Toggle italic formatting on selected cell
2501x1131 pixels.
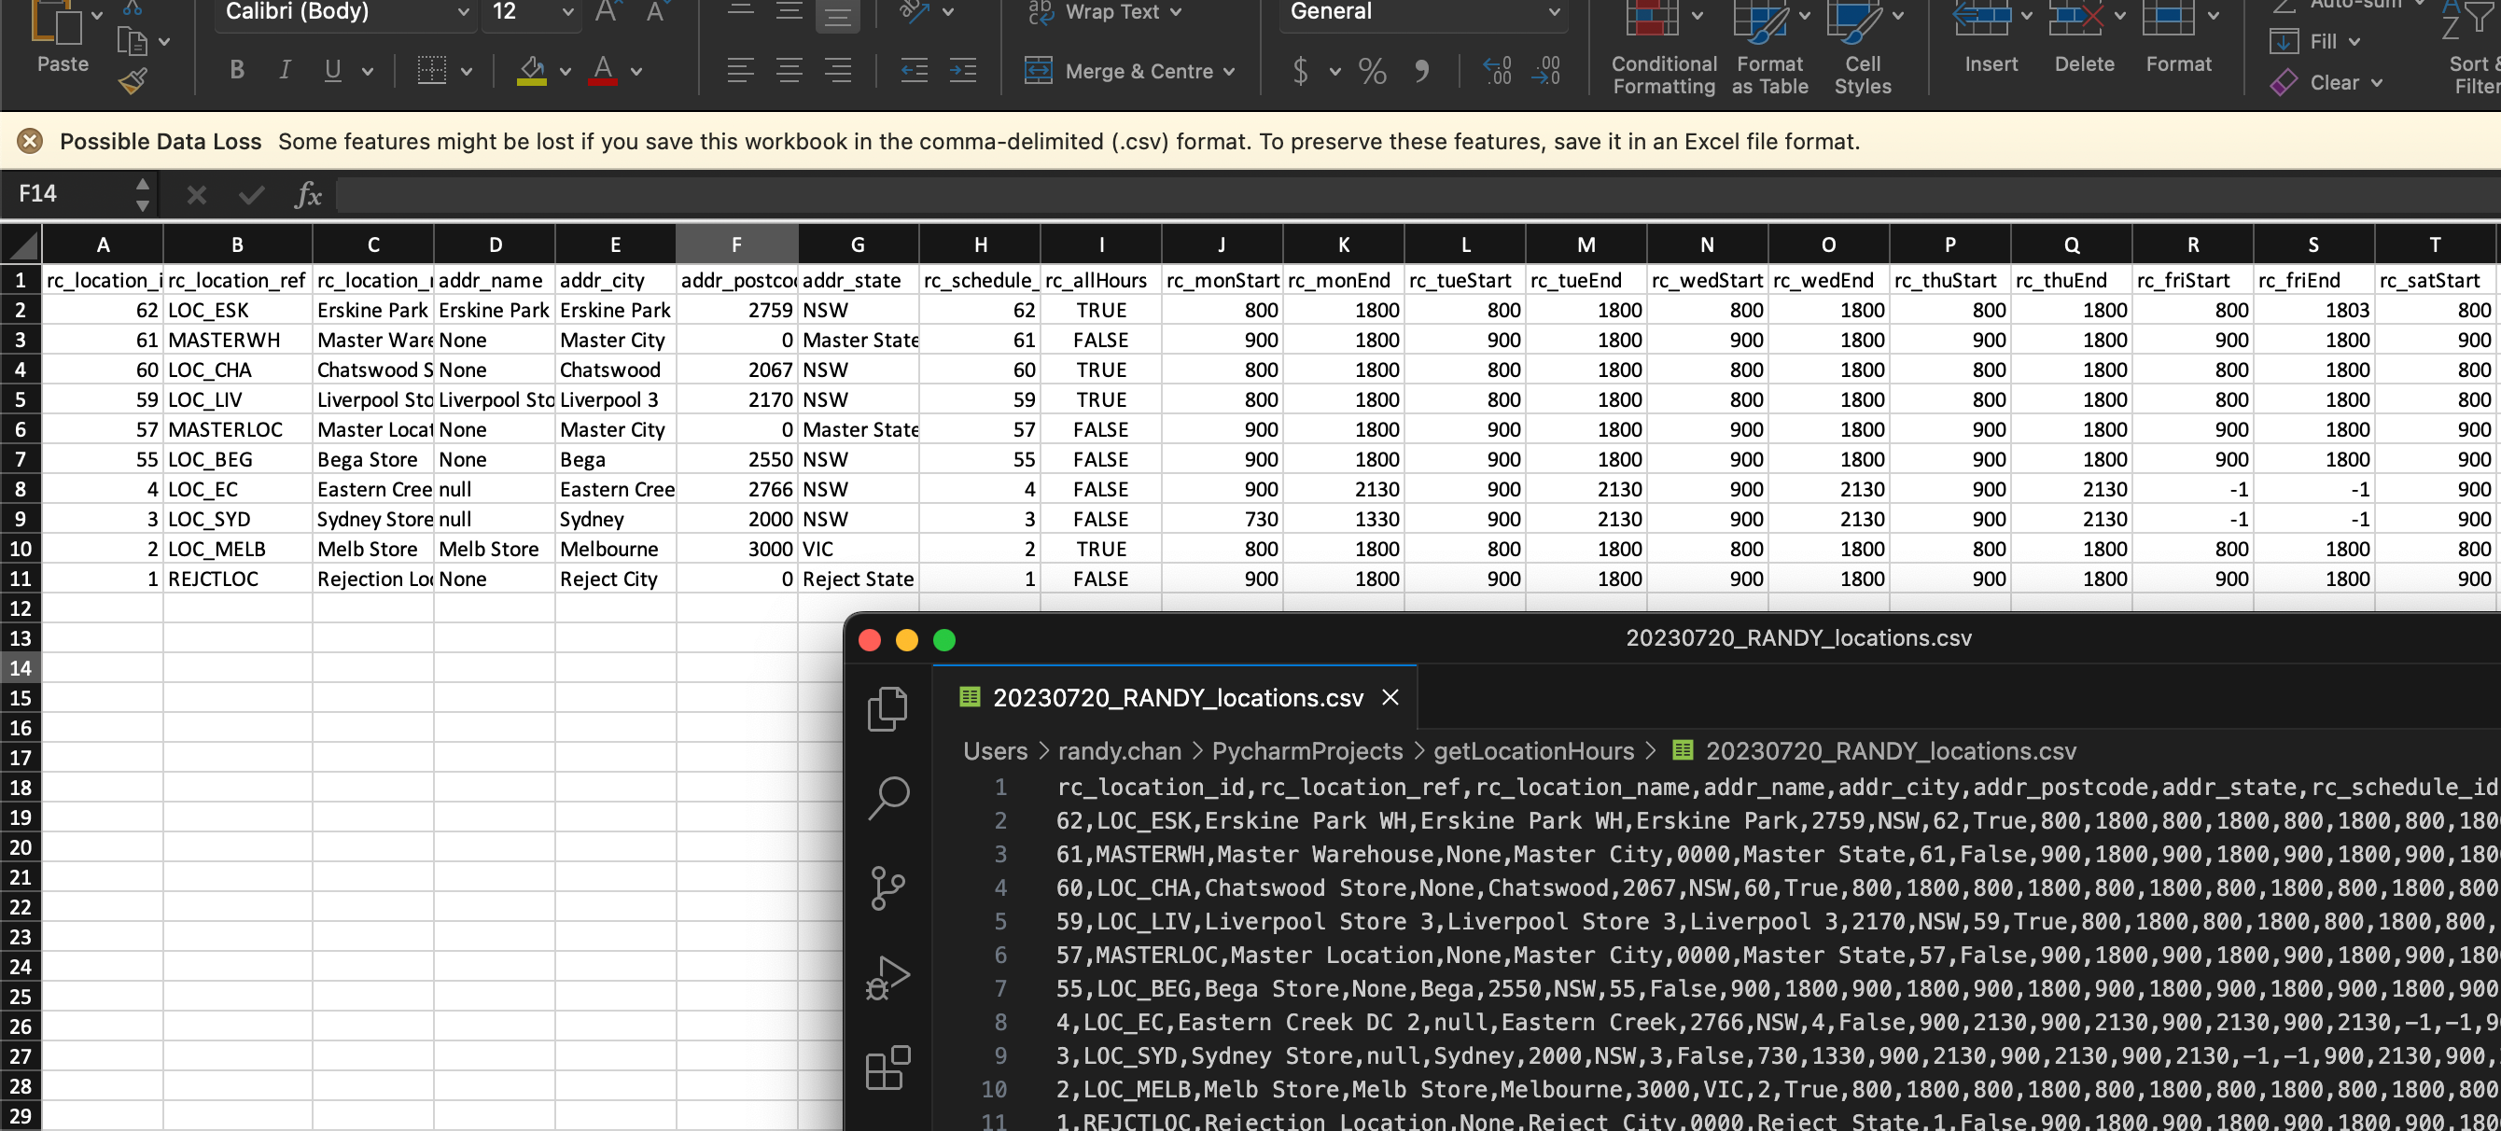[x=284, y=70]
